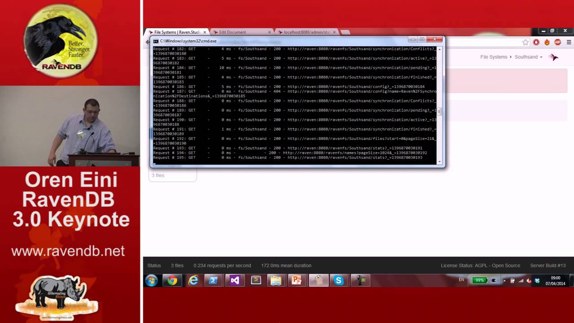Show hidden tray icons arrow
The image size is (574, 323).
(504, 281)
